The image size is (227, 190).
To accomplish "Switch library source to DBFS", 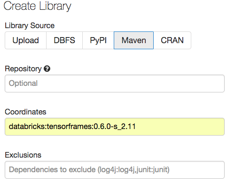I will click(x=64, y=40).
